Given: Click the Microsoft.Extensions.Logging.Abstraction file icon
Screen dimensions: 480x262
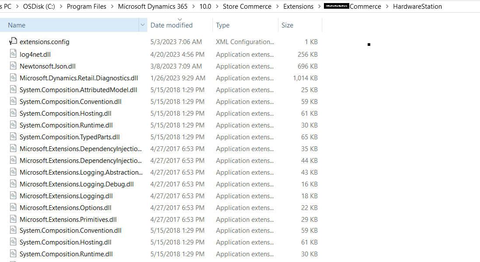Looking at the screenshot, I should (x=13, y=172).
